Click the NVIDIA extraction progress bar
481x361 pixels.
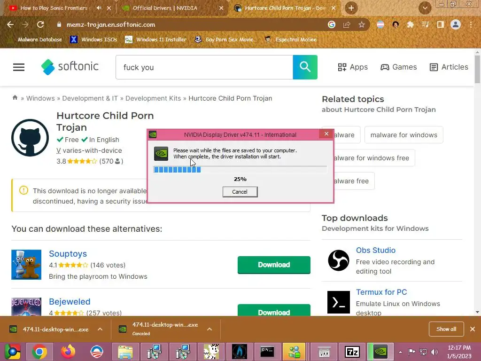pos(240,169)
